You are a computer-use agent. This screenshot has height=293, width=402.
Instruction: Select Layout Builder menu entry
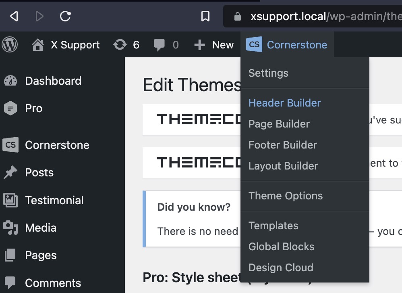pos(283,166)
